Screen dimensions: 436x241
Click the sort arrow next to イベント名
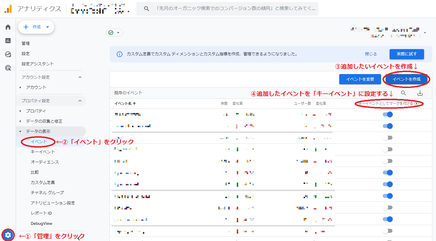(x=134, y=104)
